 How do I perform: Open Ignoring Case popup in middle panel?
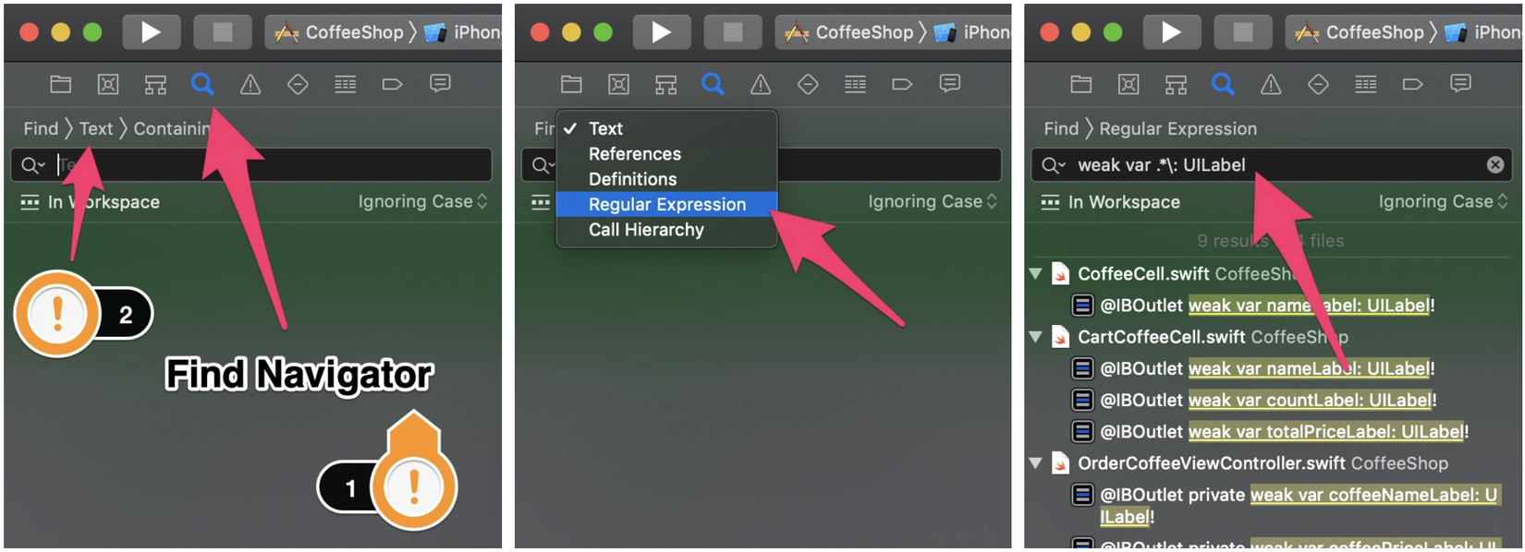(x=933, y=201)
